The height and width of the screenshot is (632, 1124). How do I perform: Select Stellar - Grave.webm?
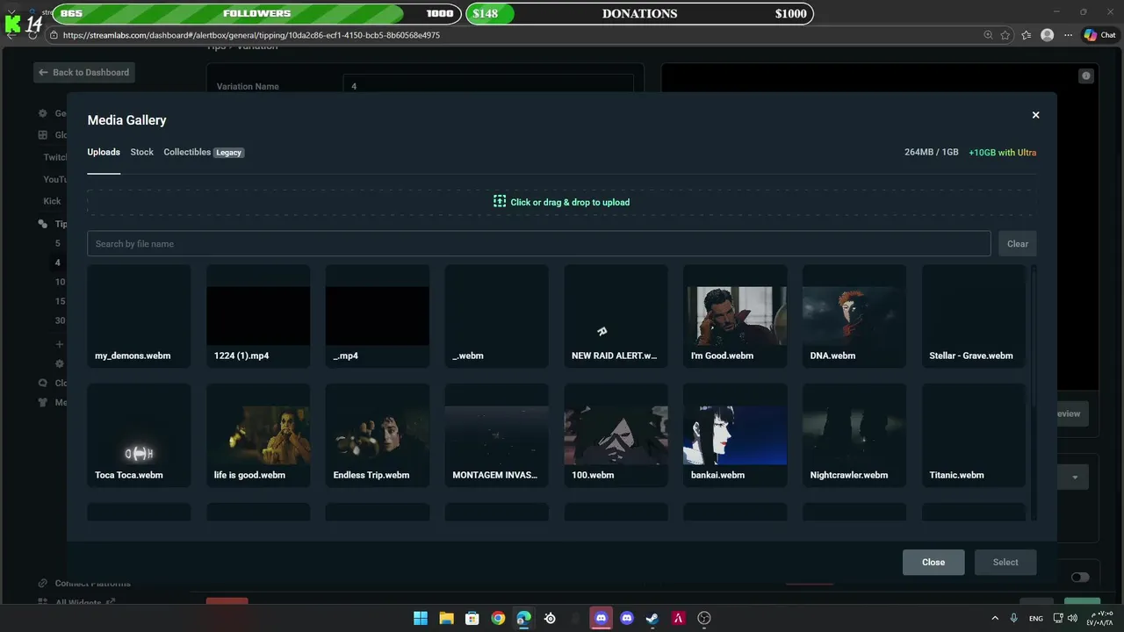(974, 316)
